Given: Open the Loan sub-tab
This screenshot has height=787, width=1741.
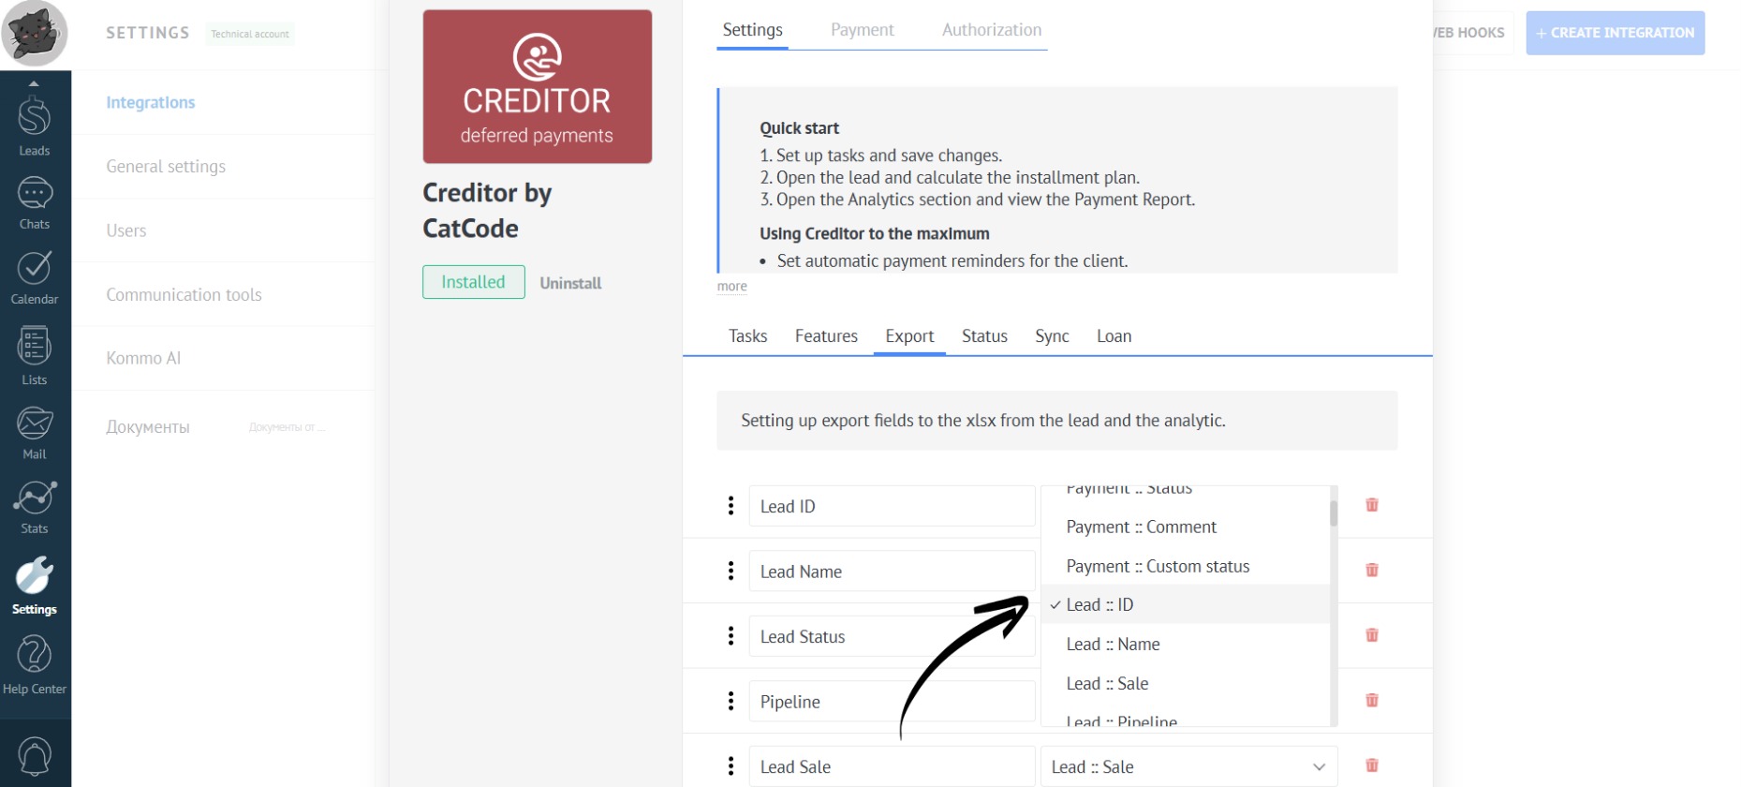Looking at the screenshot, I should point(1114,336).
